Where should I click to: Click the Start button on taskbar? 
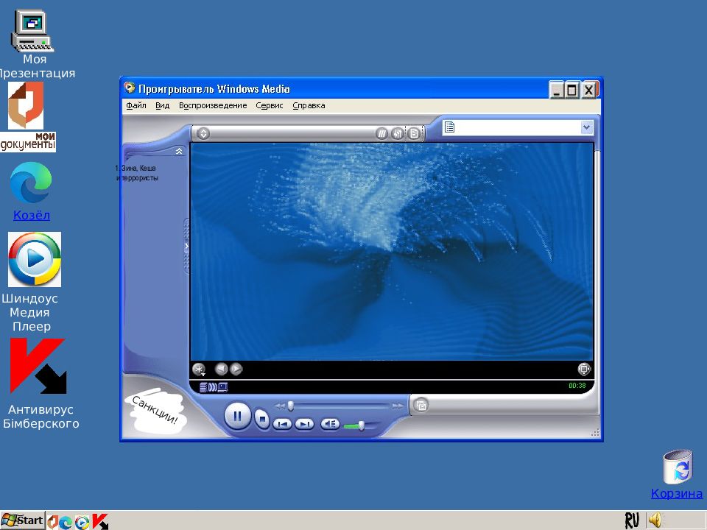[x=23, y=520]
